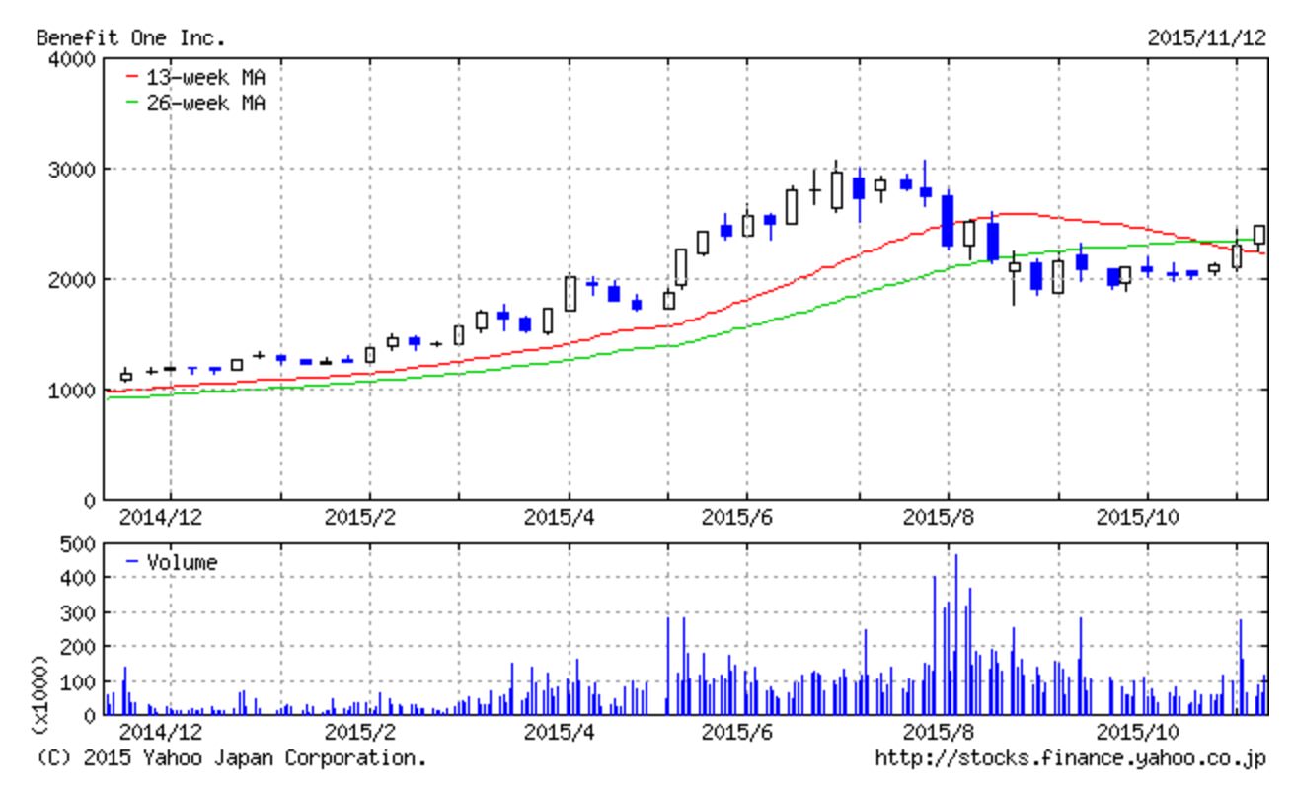The height and width of the screenshot is (785, 1293).
Task: Click the 500 volume axis label
Action: 78,543
